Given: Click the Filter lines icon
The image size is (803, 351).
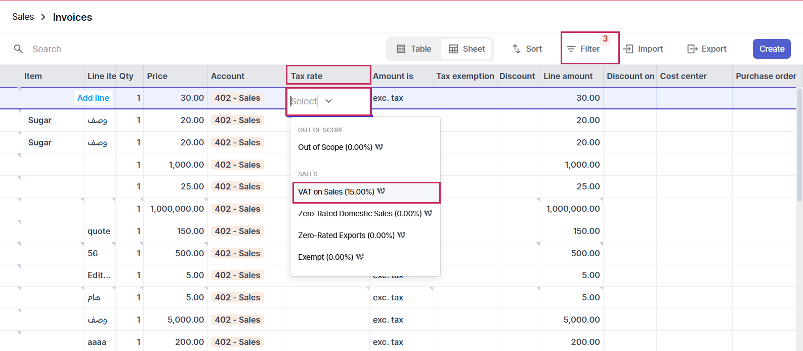Looking at the screenshot, I should tap(571, 49).
